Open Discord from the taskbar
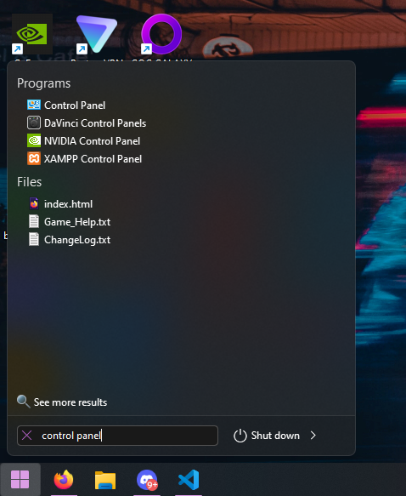This screenshot has width=406, height=496. [x=147, y=480]
